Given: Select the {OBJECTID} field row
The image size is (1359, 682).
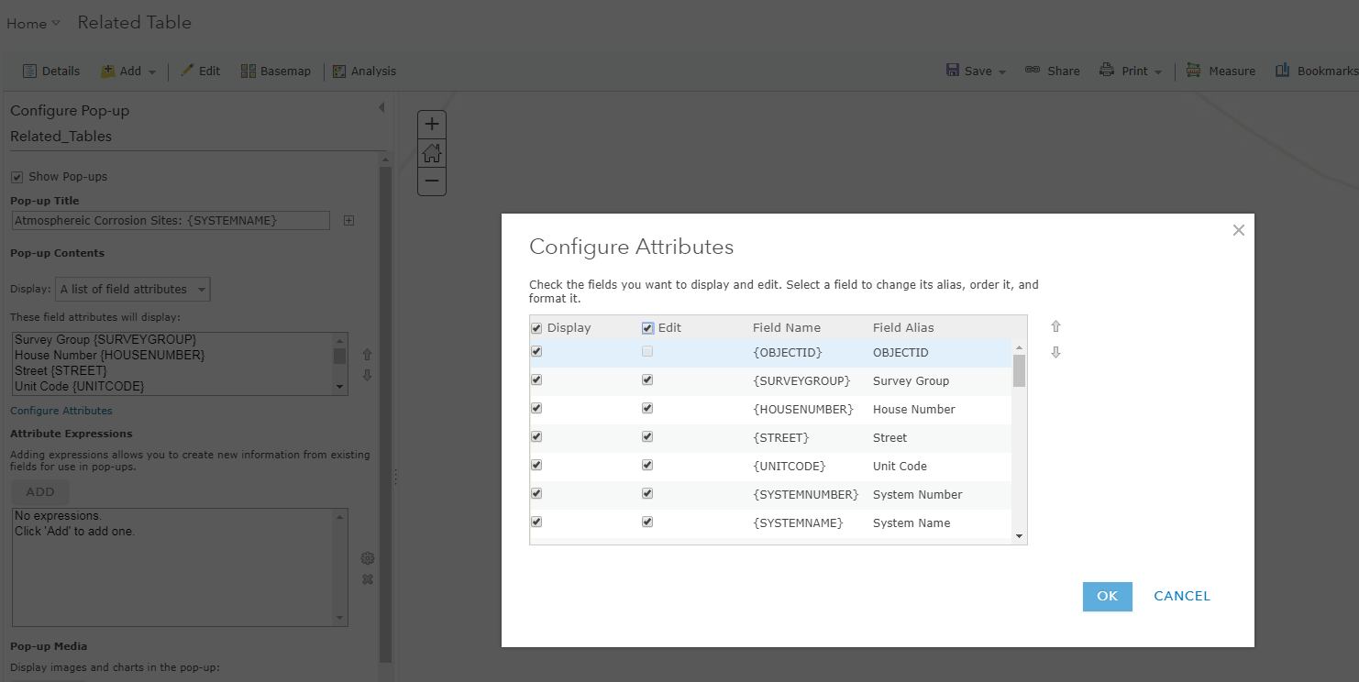Looking at the screenshot, I should [x=770, y=353].
